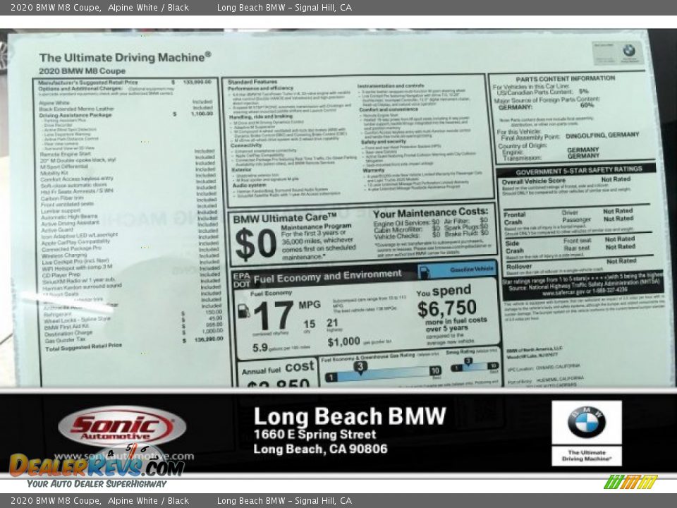Click the bottom caption '2020 BMW M8 Coupe, Alpine White / Black'
Image resolution: width=677 pixels, height=508 pixels.
point(99,501)
